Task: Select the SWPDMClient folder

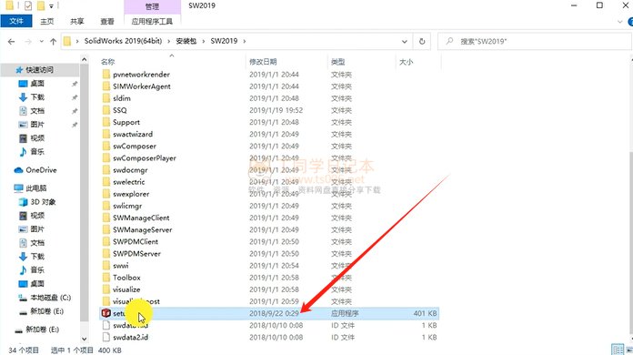Action: [136, 241]
